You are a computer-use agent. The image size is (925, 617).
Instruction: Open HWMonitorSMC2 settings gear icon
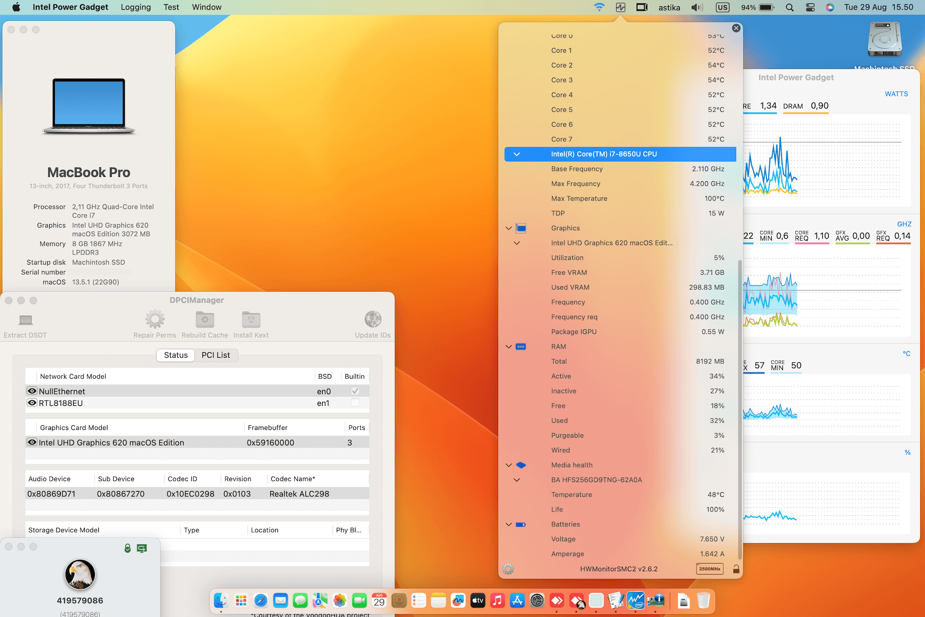pyautogui.click(x=508, y=569)
